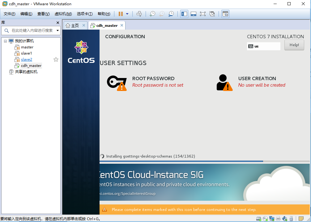Open the 选项卡(T) menu
The width and height of the screenshot is (311, 222).
[84, 14]
